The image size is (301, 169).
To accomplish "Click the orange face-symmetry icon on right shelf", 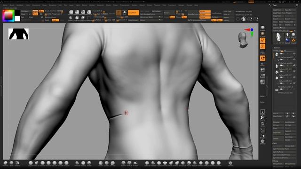I will 262,58.
